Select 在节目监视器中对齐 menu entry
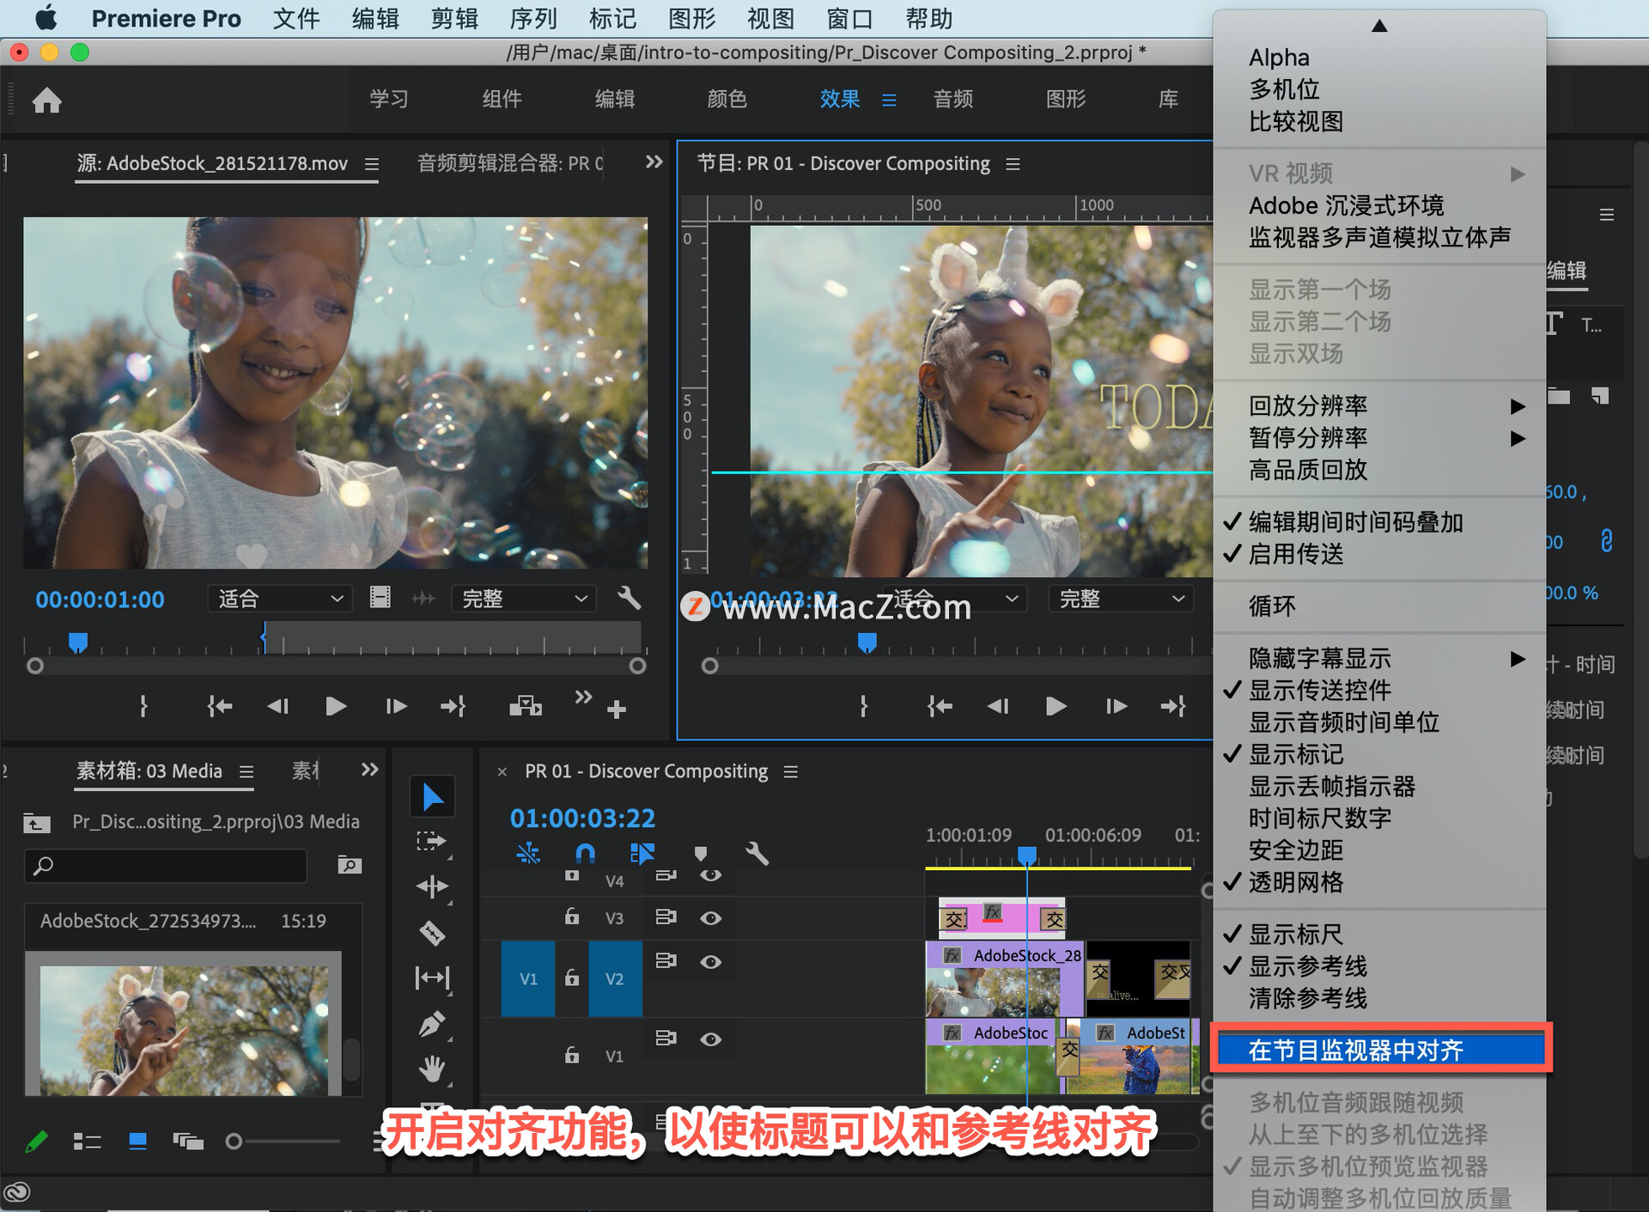Image resolution: width=1649 pixels, height=1212 pixels. click(1381, 1050)
